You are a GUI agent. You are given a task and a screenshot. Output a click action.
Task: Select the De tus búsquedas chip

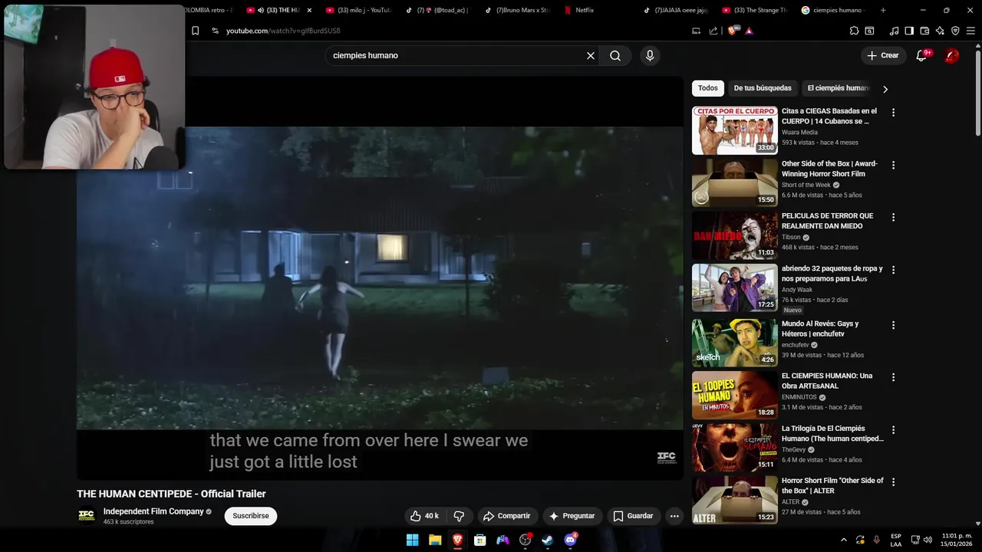pos(762,88)
